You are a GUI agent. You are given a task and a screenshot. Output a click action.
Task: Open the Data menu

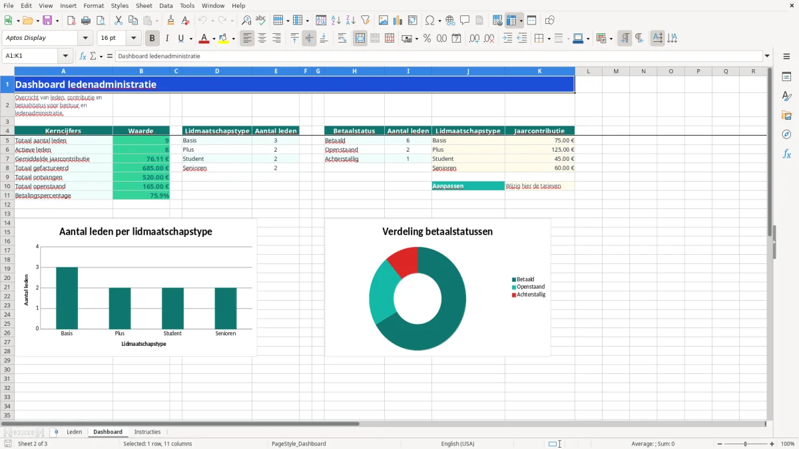coord(166,5)
